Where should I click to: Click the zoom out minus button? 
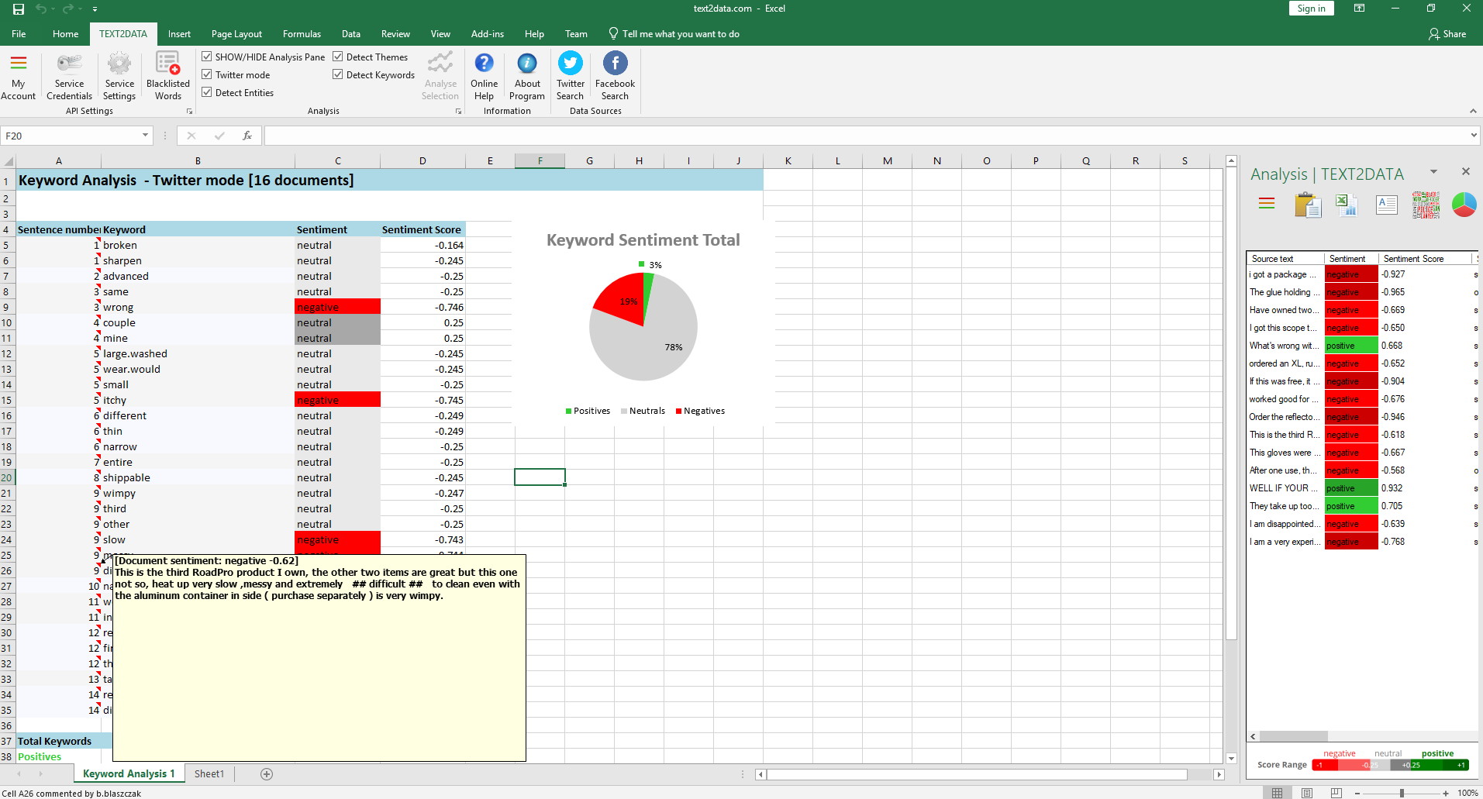click(1357, 793)
